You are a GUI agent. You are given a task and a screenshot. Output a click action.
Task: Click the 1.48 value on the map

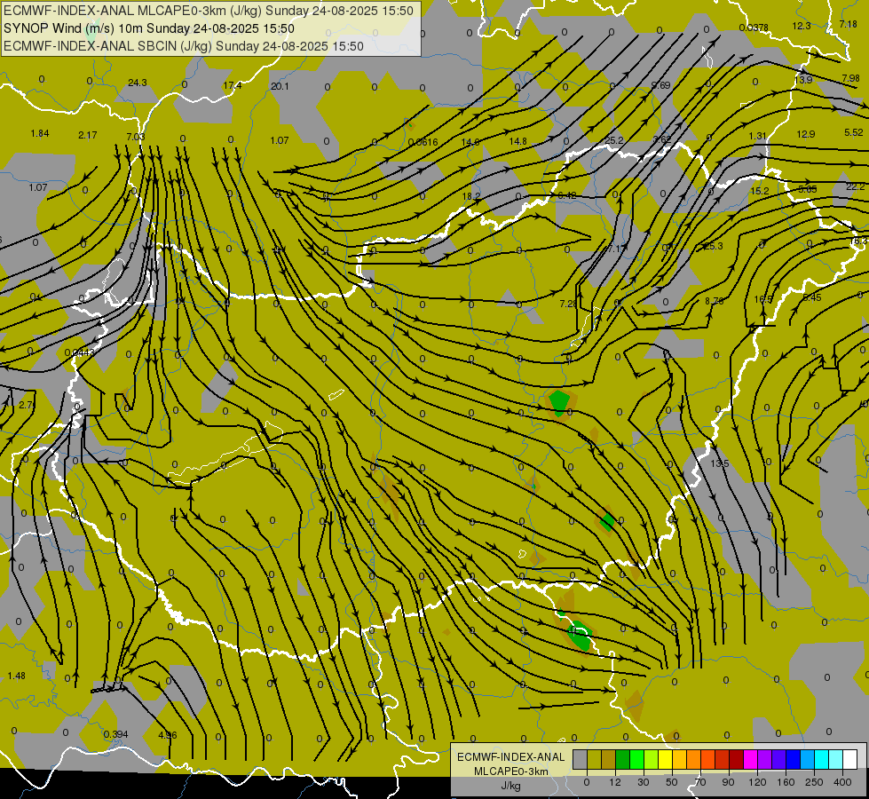coord(17,676)
